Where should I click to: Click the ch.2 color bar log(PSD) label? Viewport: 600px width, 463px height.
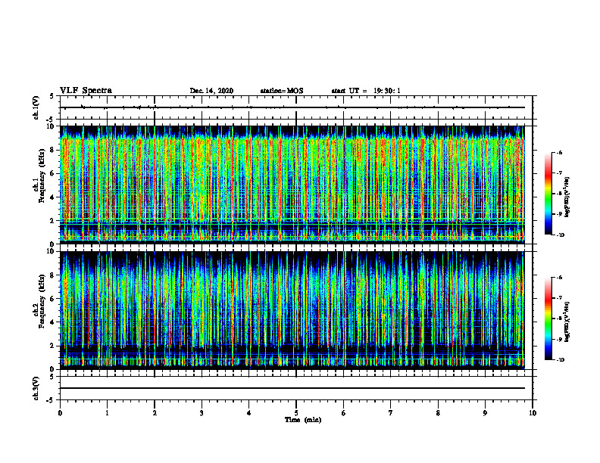(567, 322)
